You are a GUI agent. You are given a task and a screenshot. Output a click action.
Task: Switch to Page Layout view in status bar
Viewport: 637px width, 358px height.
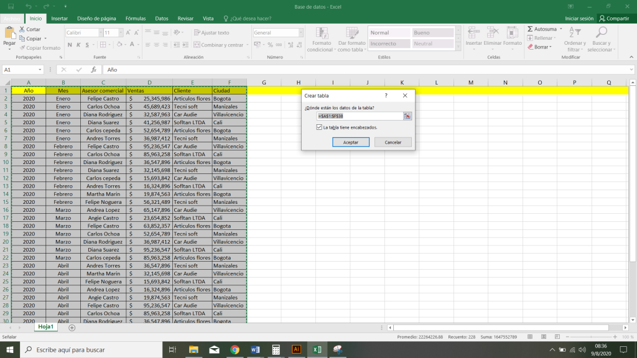coord(544,337)
